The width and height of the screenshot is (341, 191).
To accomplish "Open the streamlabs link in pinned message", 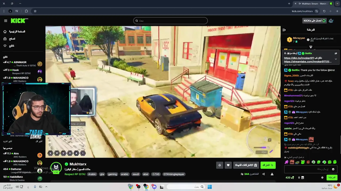I will click(x=308, y=62).
